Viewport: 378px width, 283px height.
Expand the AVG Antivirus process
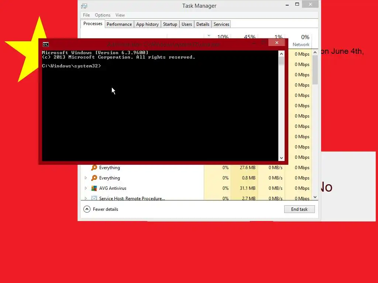(x=86, y=188)
